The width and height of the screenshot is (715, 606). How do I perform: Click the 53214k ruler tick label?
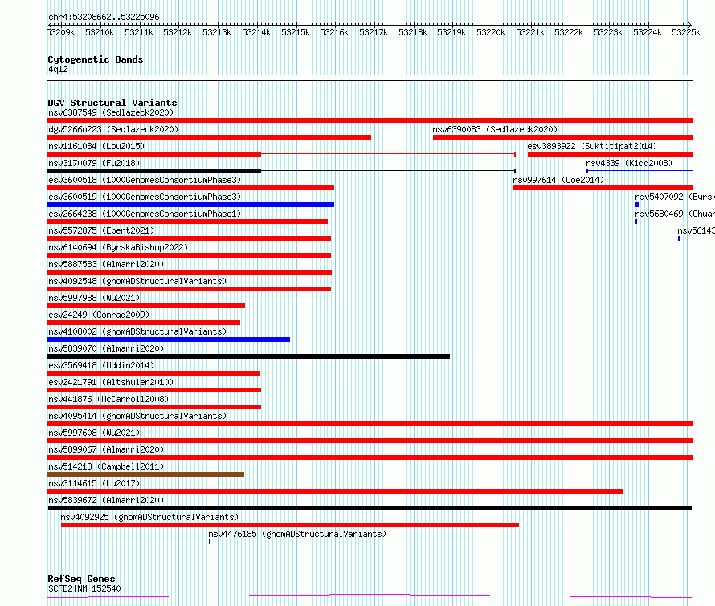[x=256, y=32]
